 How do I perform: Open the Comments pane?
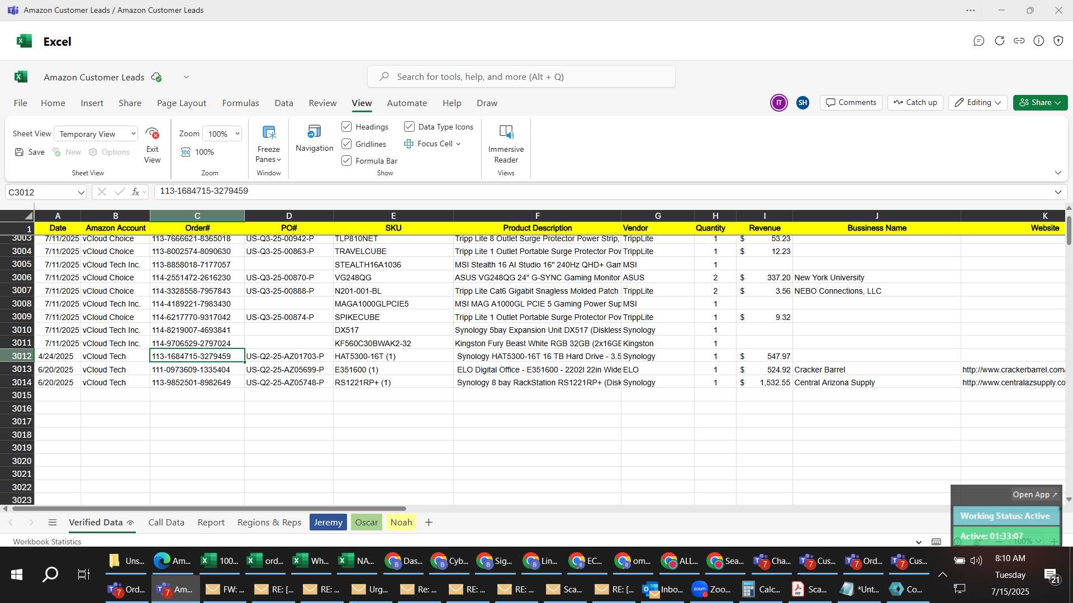[851, 103]
